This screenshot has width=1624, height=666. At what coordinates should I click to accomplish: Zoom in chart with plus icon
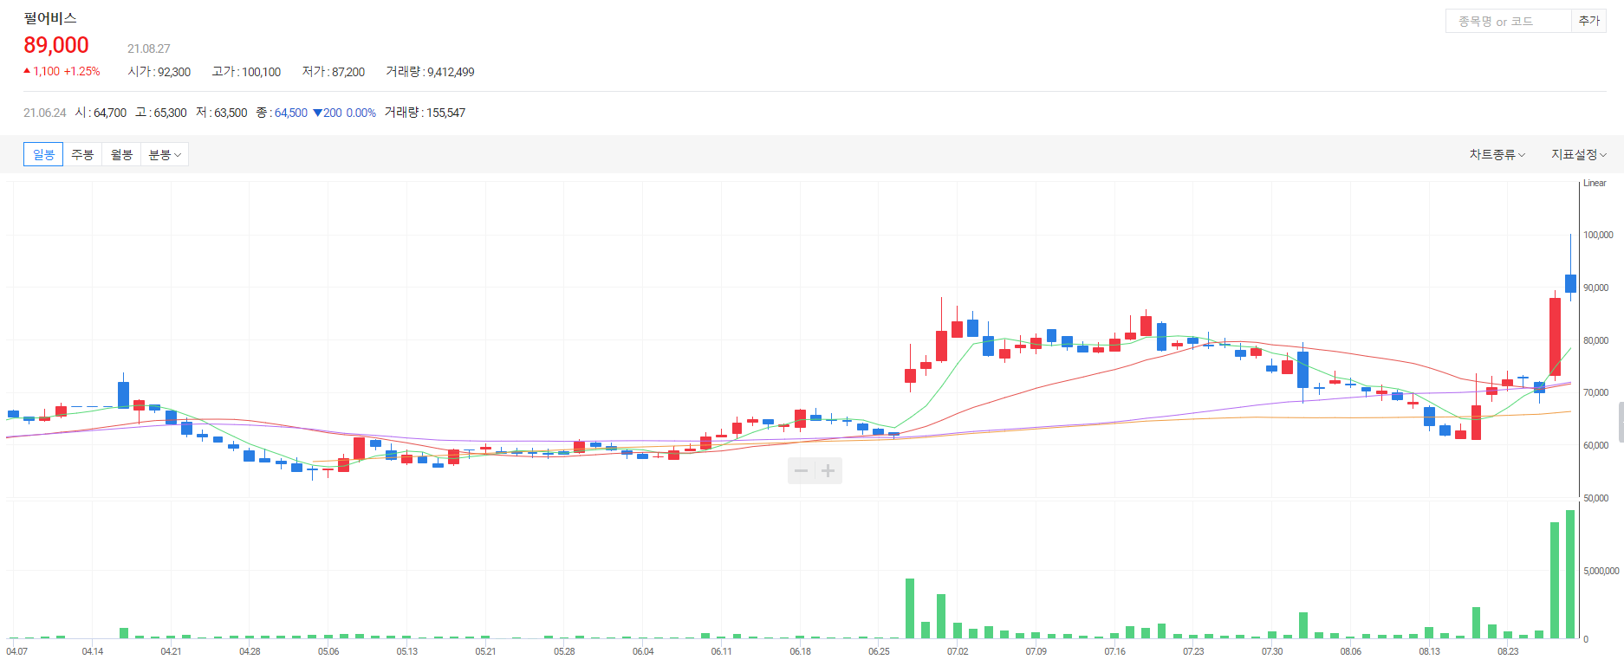(828, 470)
